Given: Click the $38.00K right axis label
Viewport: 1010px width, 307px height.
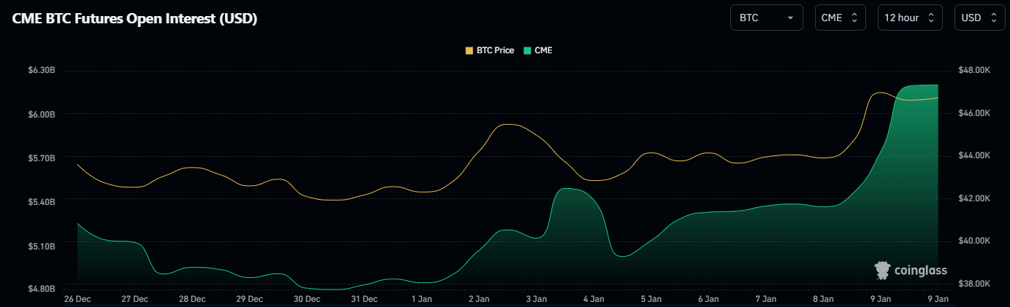Looking at the screenshot, I should tap(973, 284).
